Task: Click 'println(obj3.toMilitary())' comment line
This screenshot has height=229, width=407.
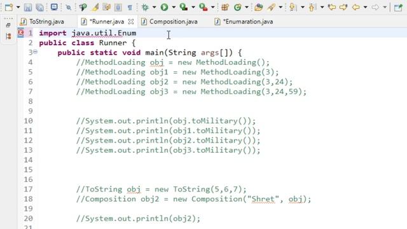Action: (168, 150)
